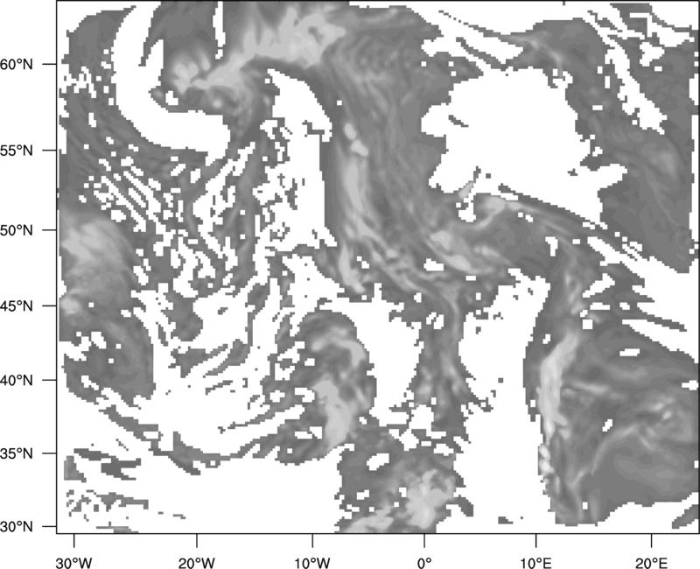Click the 50°N latitude label
700x569 pixels.
coord(17,230)
